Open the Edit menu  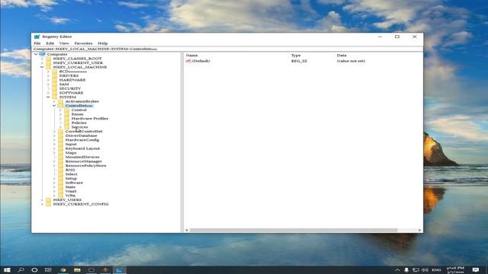(50, 43)
